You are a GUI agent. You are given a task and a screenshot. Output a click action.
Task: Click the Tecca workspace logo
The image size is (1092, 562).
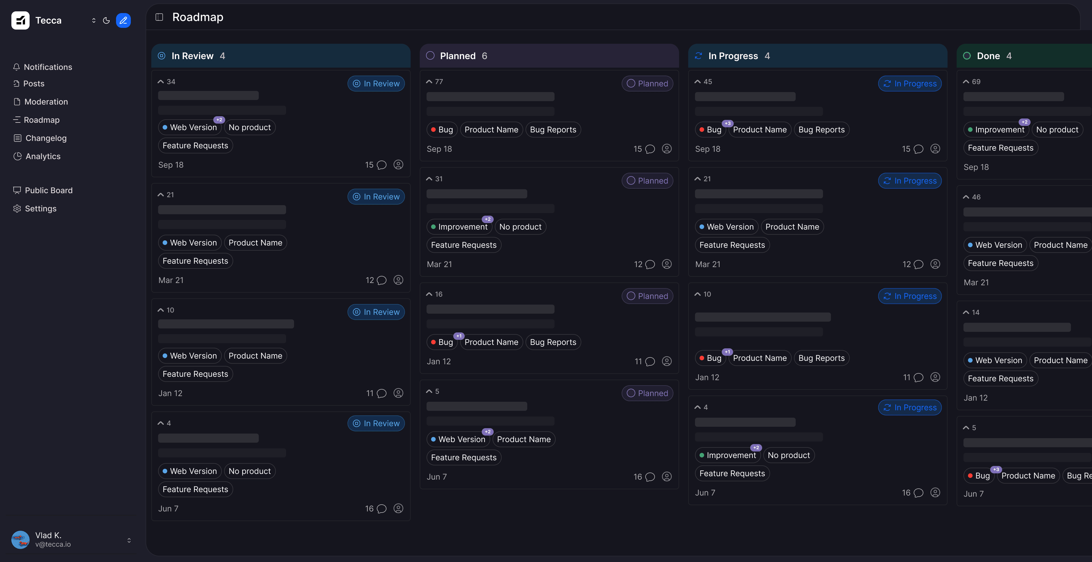coord(20,20)
